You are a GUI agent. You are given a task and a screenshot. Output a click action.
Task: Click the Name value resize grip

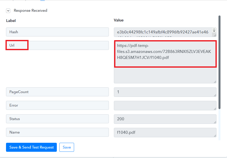(215, 135)
